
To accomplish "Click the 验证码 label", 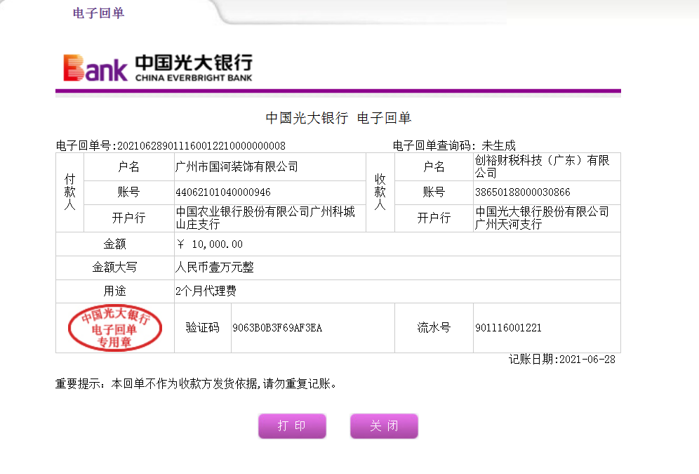I will tap(203, 328).
